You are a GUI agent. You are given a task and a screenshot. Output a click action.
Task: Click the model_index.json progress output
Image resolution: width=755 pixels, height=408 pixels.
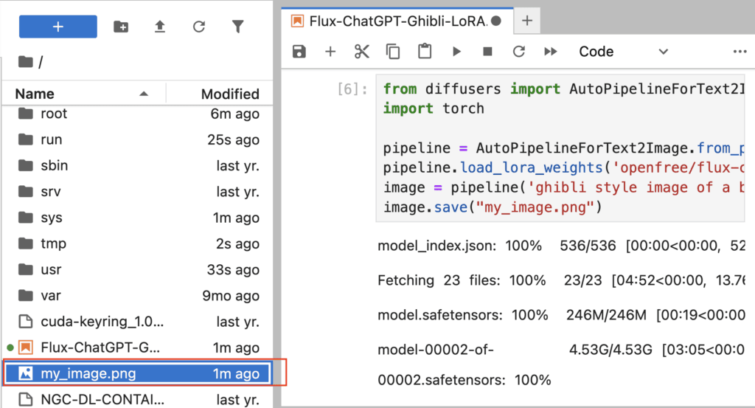pos(561,246)
